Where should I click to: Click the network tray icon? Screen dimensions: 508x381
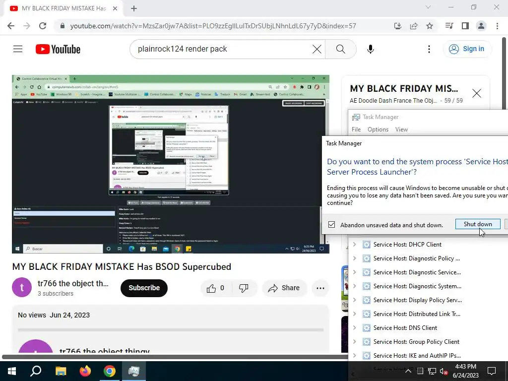[432, 371]
